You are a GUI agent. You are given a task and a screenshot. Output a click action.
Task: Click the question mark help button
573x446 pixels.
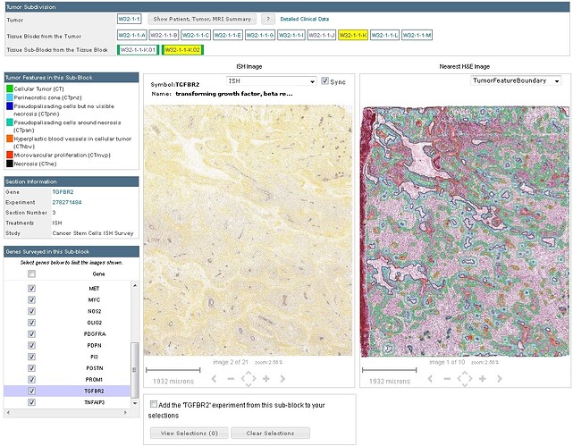pos(268,19)
